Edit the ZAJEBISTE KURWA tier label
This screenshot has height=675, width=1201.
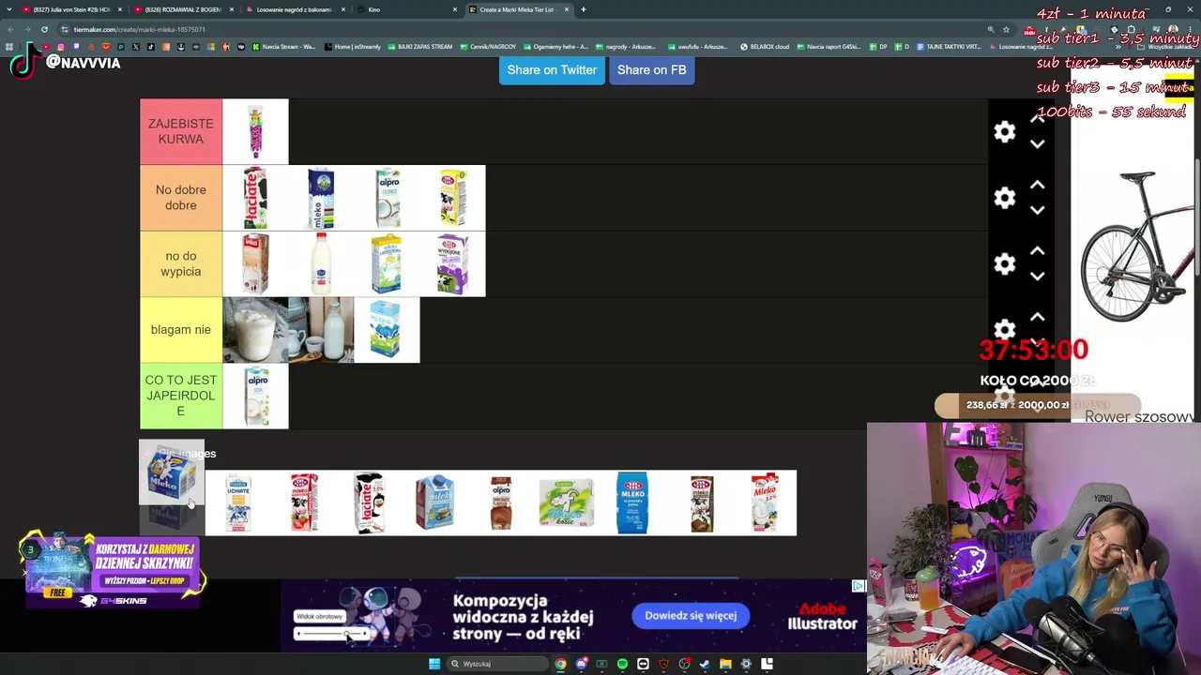coord(181,131)
